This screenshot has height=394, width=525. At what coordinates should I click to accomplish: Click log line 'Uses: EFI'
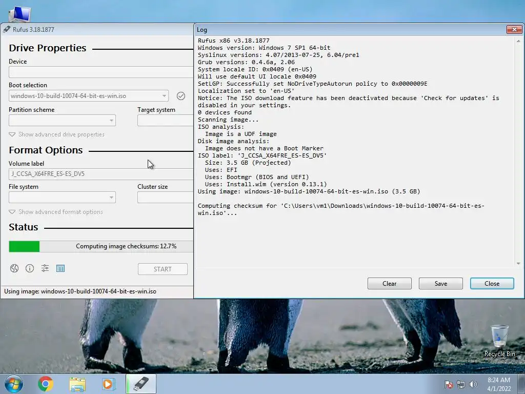221,170
